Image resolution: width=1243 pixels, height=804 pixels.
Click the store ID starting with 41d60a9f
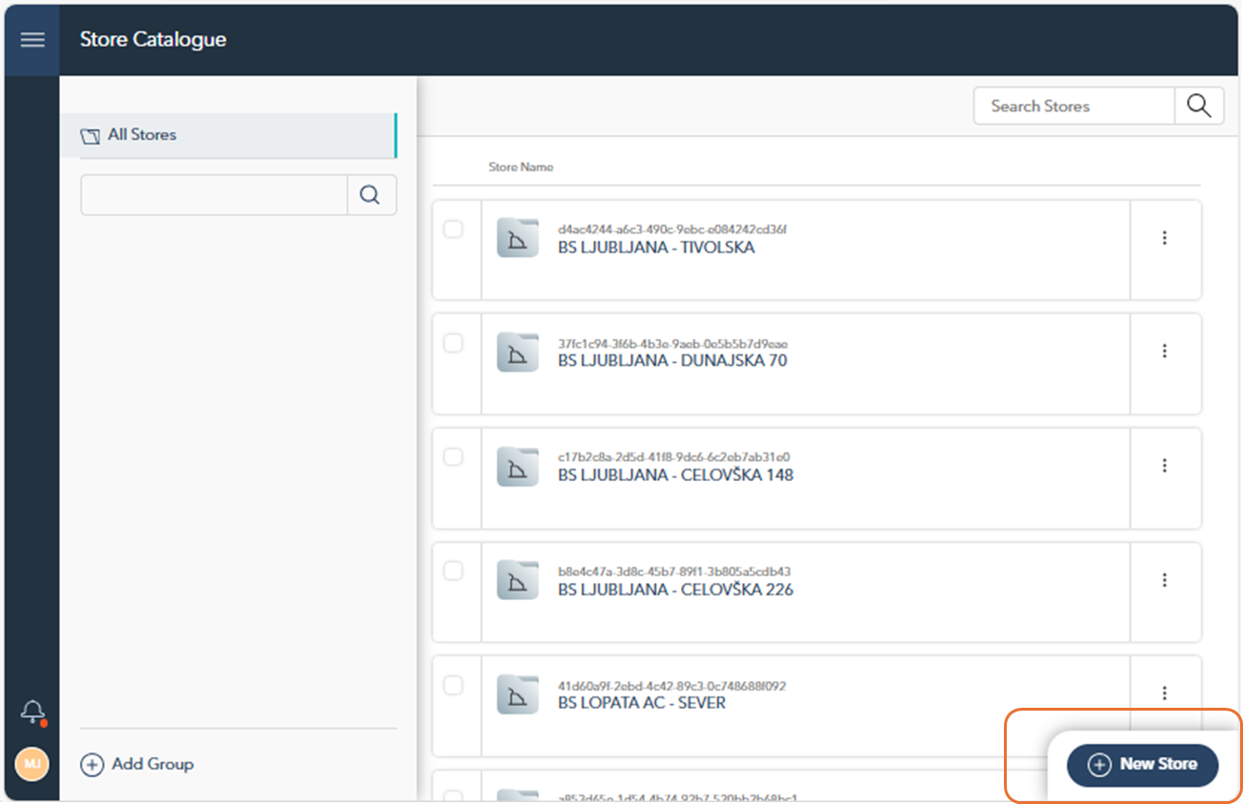click(672, 686)
